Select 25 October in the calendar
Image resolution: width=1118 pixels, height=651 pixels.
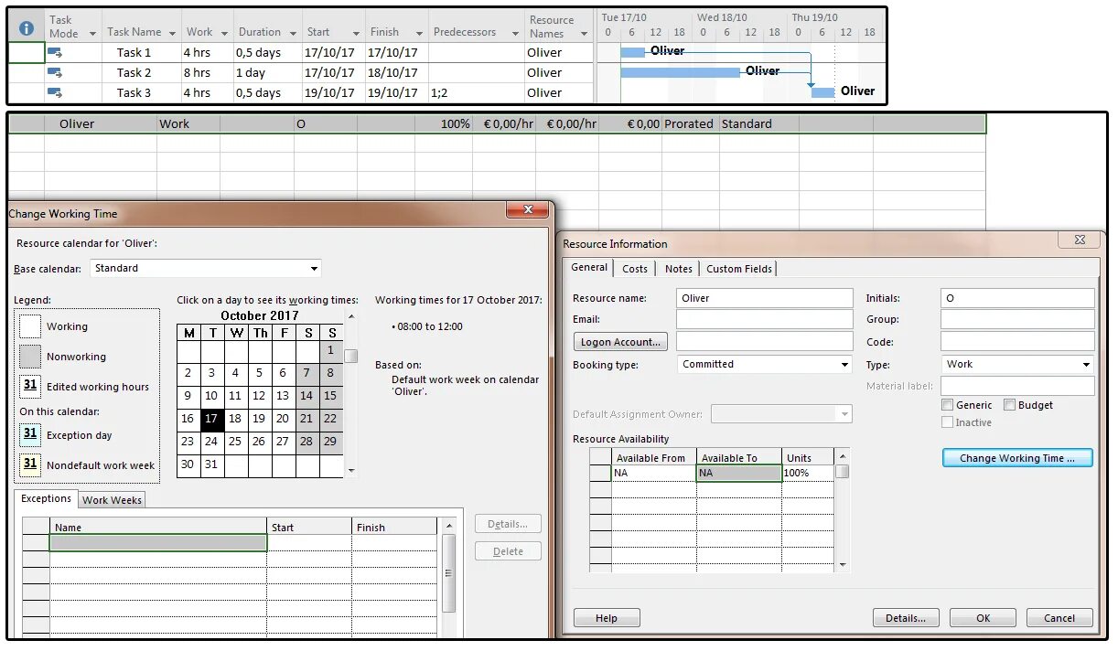pos(235,442)
